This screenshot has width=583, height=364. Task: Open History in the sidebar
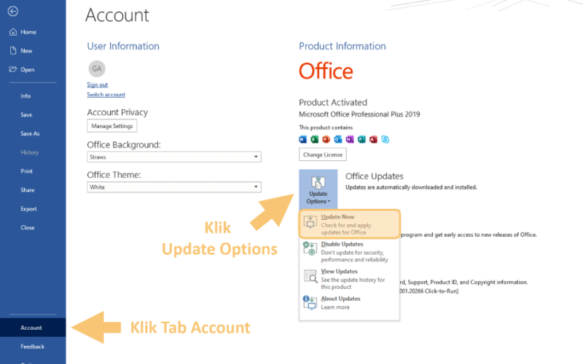[x=30, y=152]
